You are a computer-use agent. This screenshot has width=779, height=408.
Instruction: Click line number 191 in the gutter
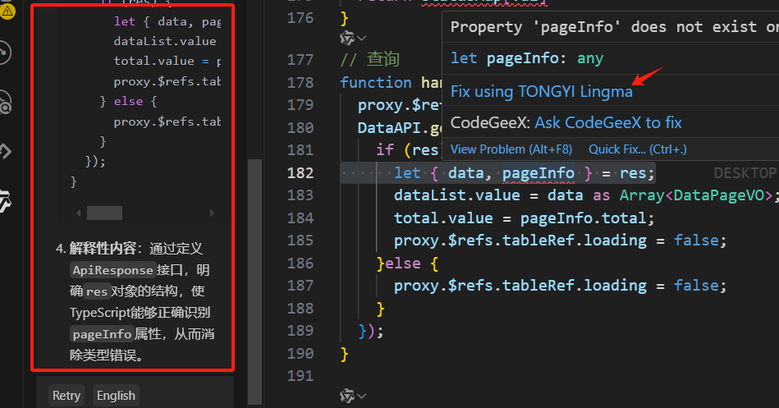pos(300,376)
